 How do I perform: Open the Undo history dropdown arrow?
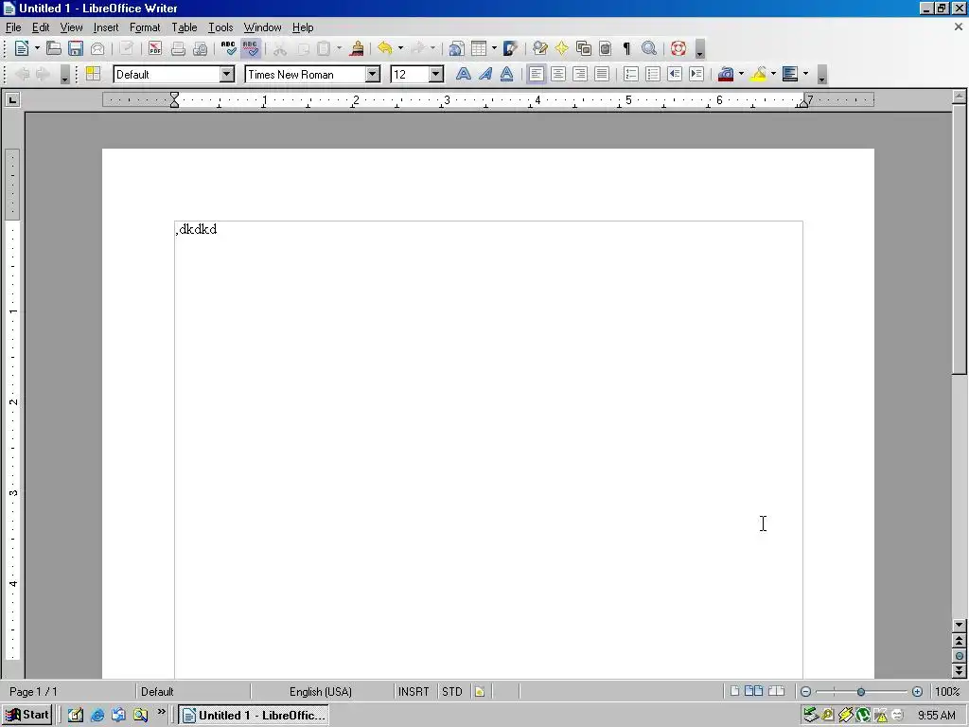click(400, 48)
